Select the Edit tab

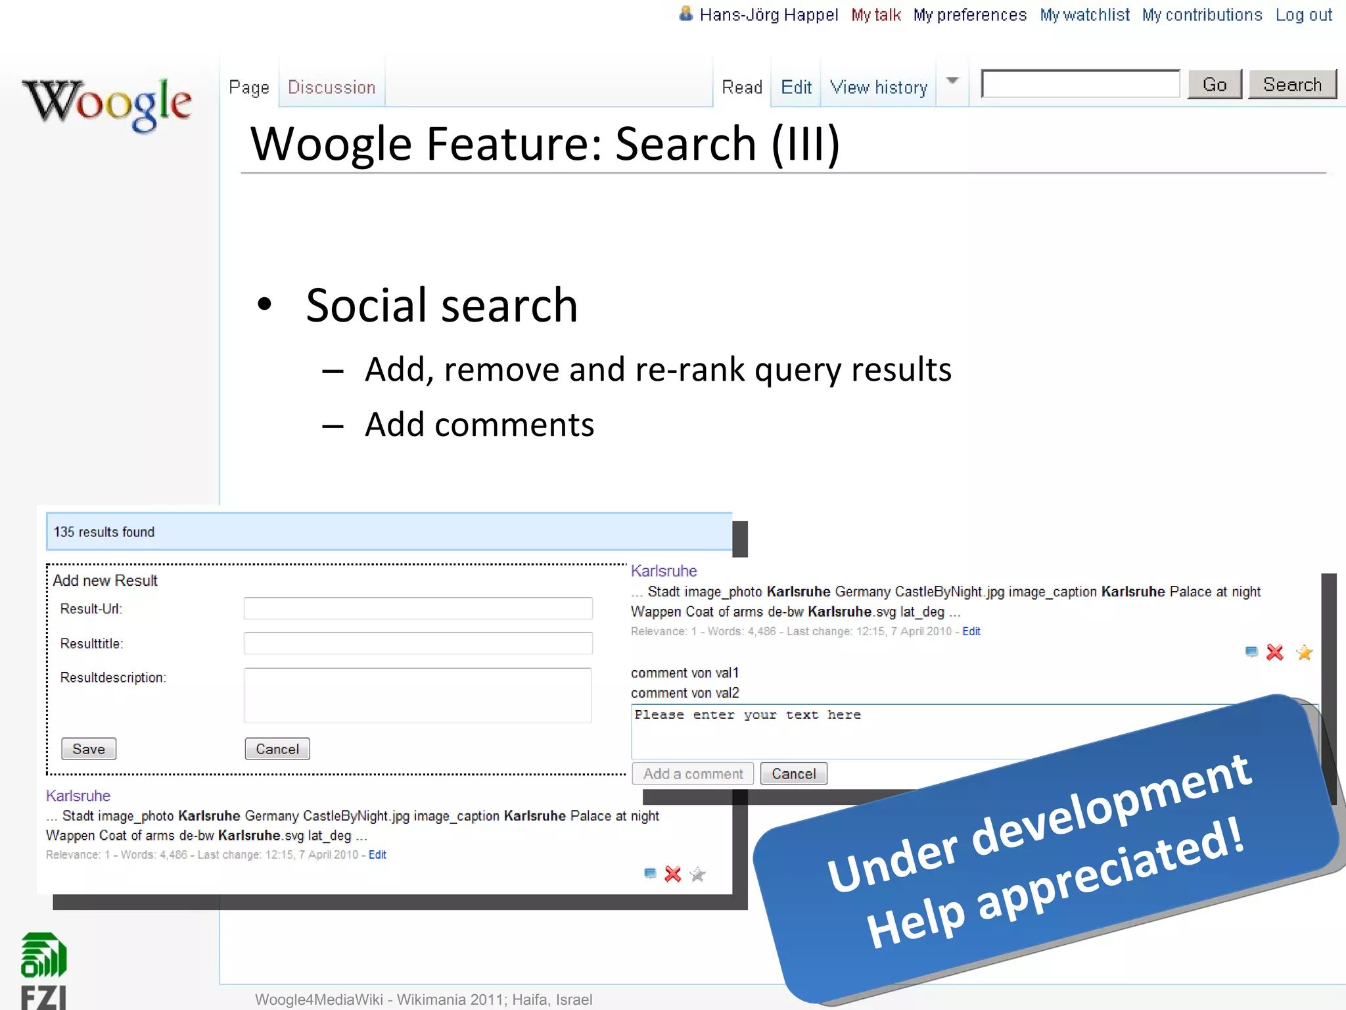pos(796,87)
